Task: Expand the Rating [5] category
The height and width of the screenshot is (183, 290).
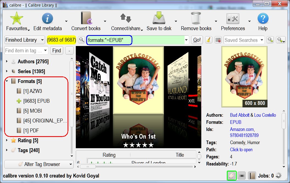Action: click(x=7, y=140)
